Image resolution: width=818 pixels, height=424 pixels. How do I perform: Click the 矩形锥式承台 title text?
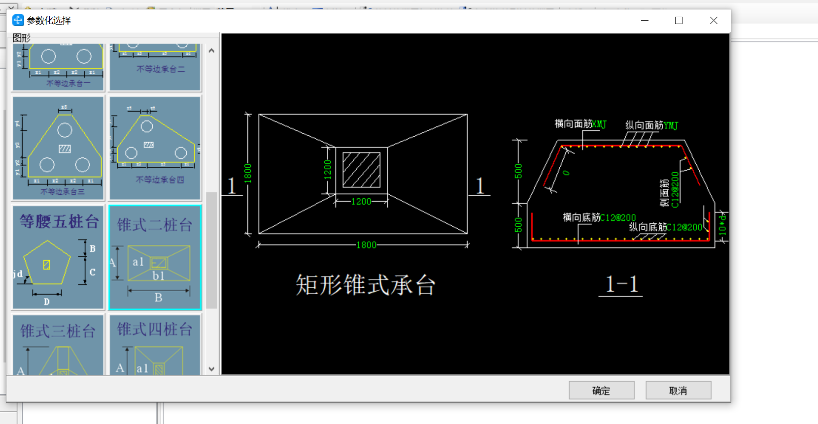[x=366, y=285]
